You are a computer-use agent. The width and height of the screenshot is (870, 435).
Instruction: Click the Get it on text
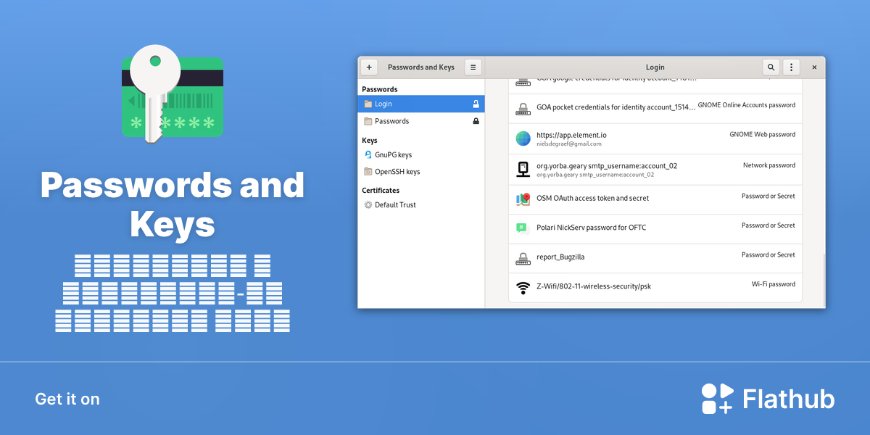[x=67, y=399]
